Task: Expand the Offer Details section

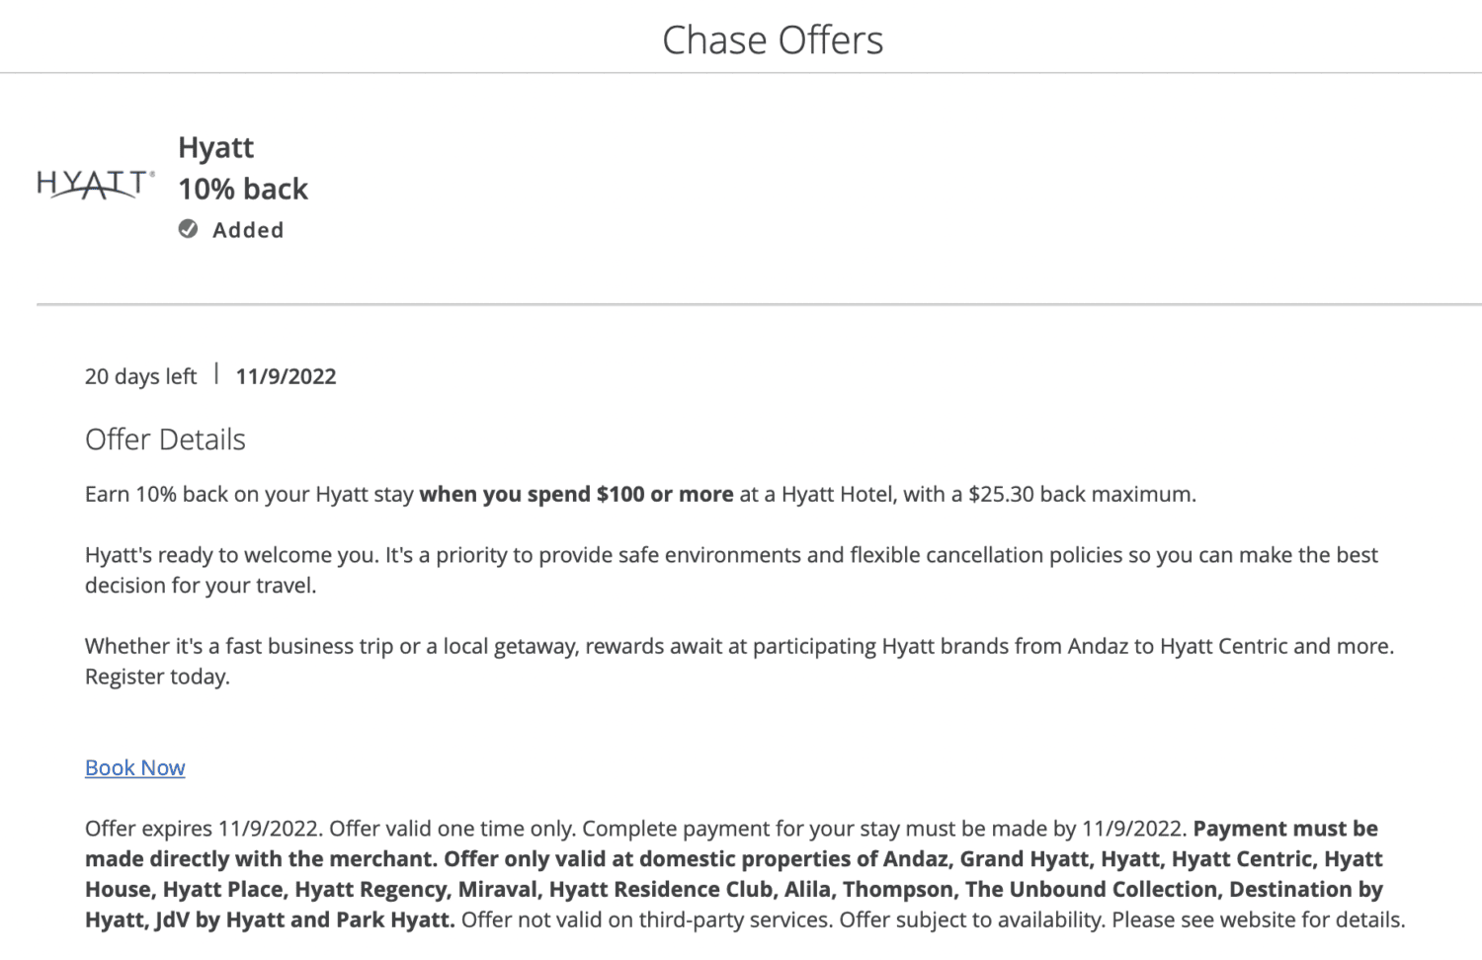Action: pyautogui.click(x=165, y=439)
